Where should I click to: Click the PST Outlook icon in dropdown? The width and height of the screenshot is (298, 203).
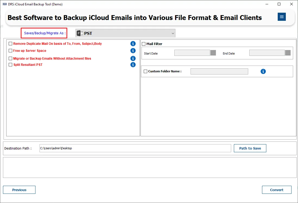pyautogui.click(x=80, y=33)
